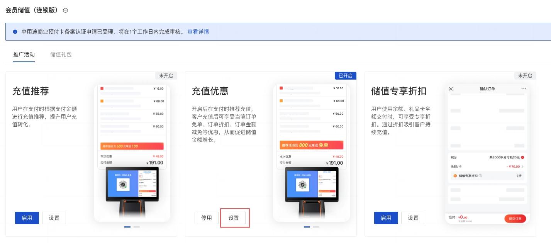Open 设置 for the 充值推荐 card
The width and height of the screenshot is (551, 243).
point(54,218)
